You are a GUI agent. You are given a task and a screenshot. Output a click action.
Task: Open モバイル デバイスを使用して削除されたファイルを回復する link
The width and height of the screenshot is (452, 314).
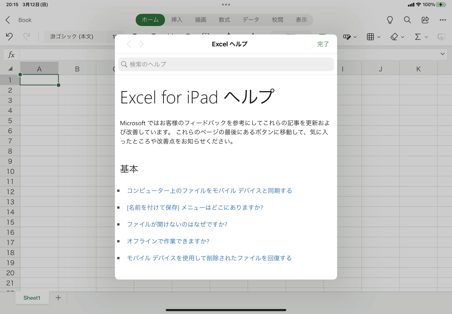(209, 258)
